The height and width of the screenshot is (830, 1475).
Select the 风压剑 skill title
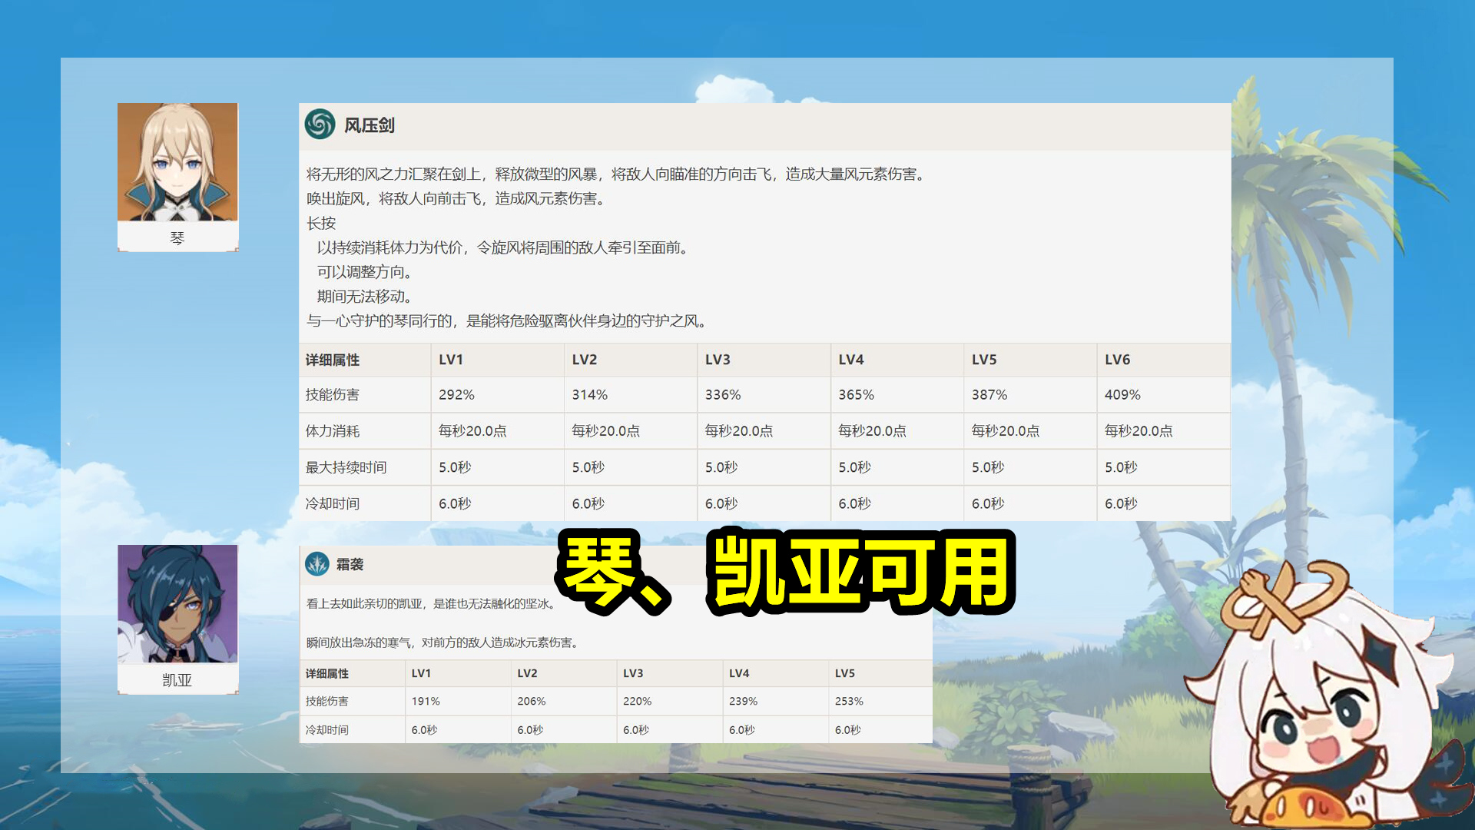(370, 125)
